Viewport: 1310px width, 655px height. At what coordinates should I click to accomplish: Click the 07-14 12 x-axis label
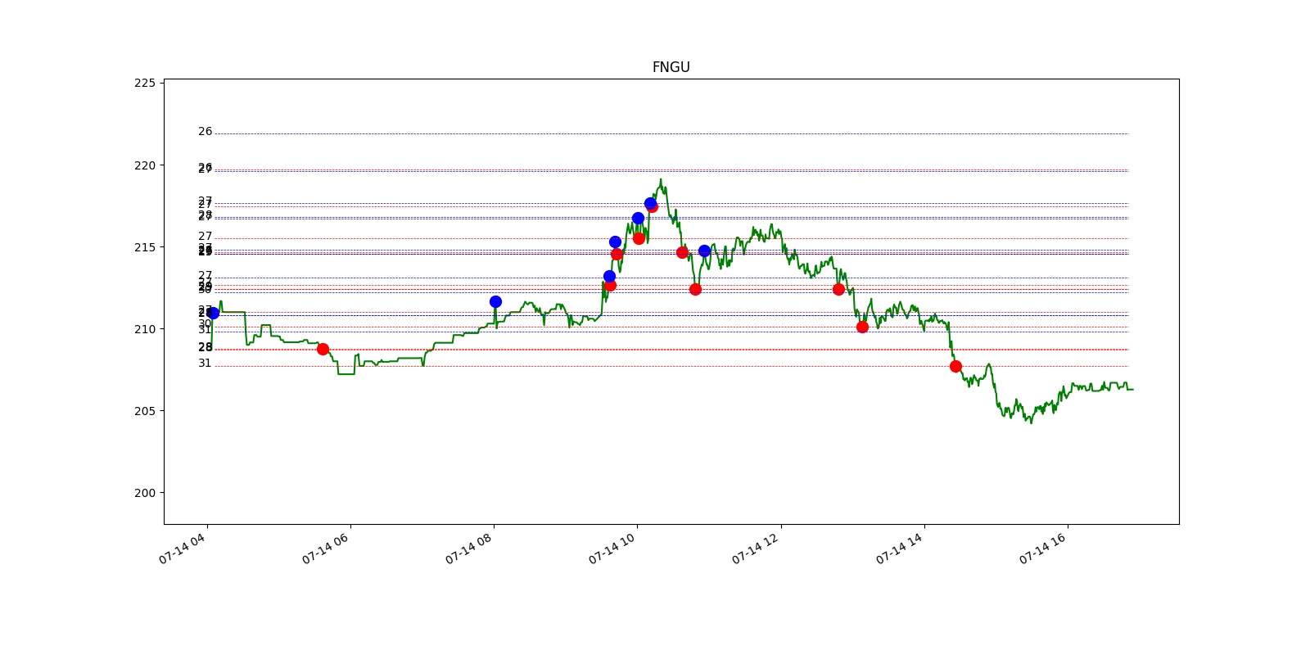757,549
